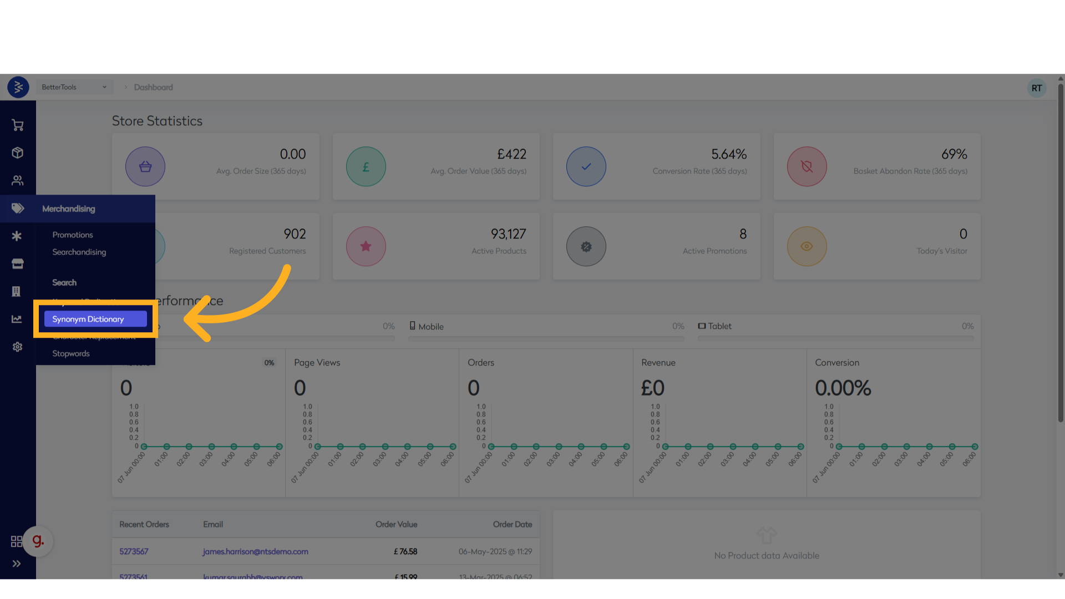1065x599 pixels.
Task: Open Promotions under Merchandising
Action: [73, 235]
